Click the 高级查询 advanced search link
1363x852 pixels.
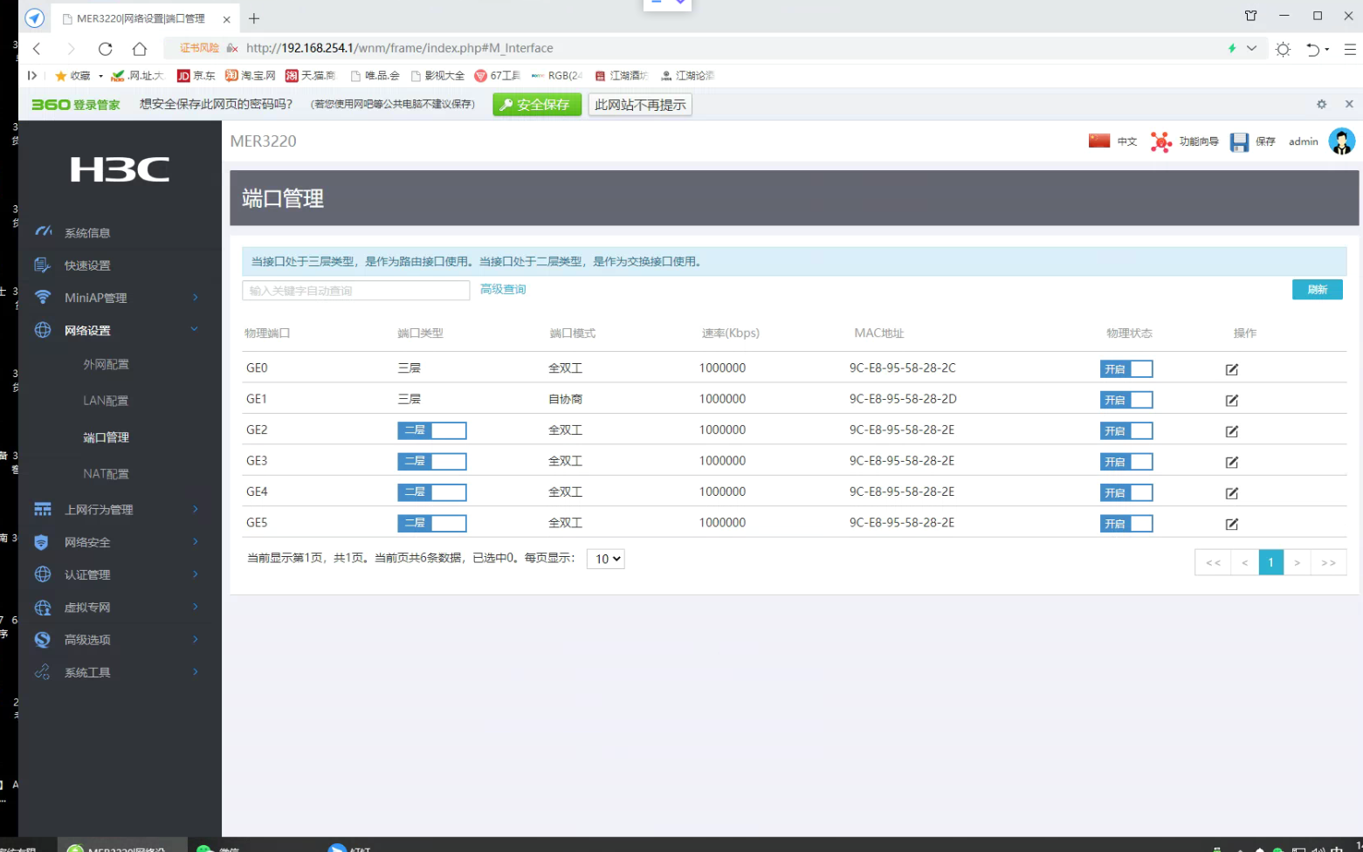pyautogui.click(x=503, y=289)
